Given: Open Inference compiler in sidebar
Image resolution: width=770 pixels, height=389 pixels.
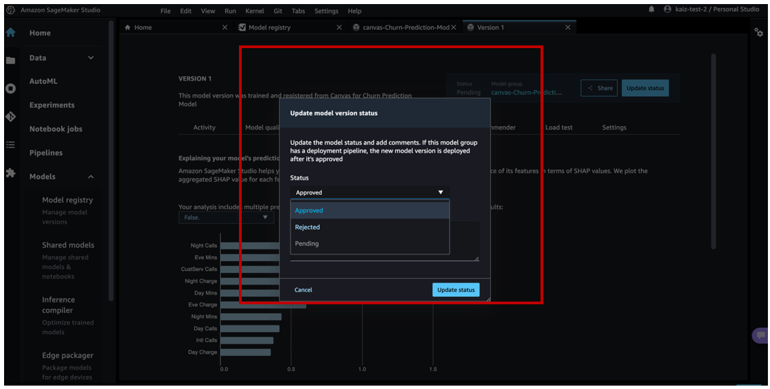Looking at the screenshot, I should tap(58, 305).
